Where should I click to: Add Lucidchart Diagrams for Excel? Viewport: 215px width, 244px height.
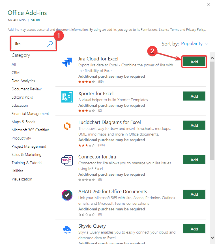tap(194, 125)
